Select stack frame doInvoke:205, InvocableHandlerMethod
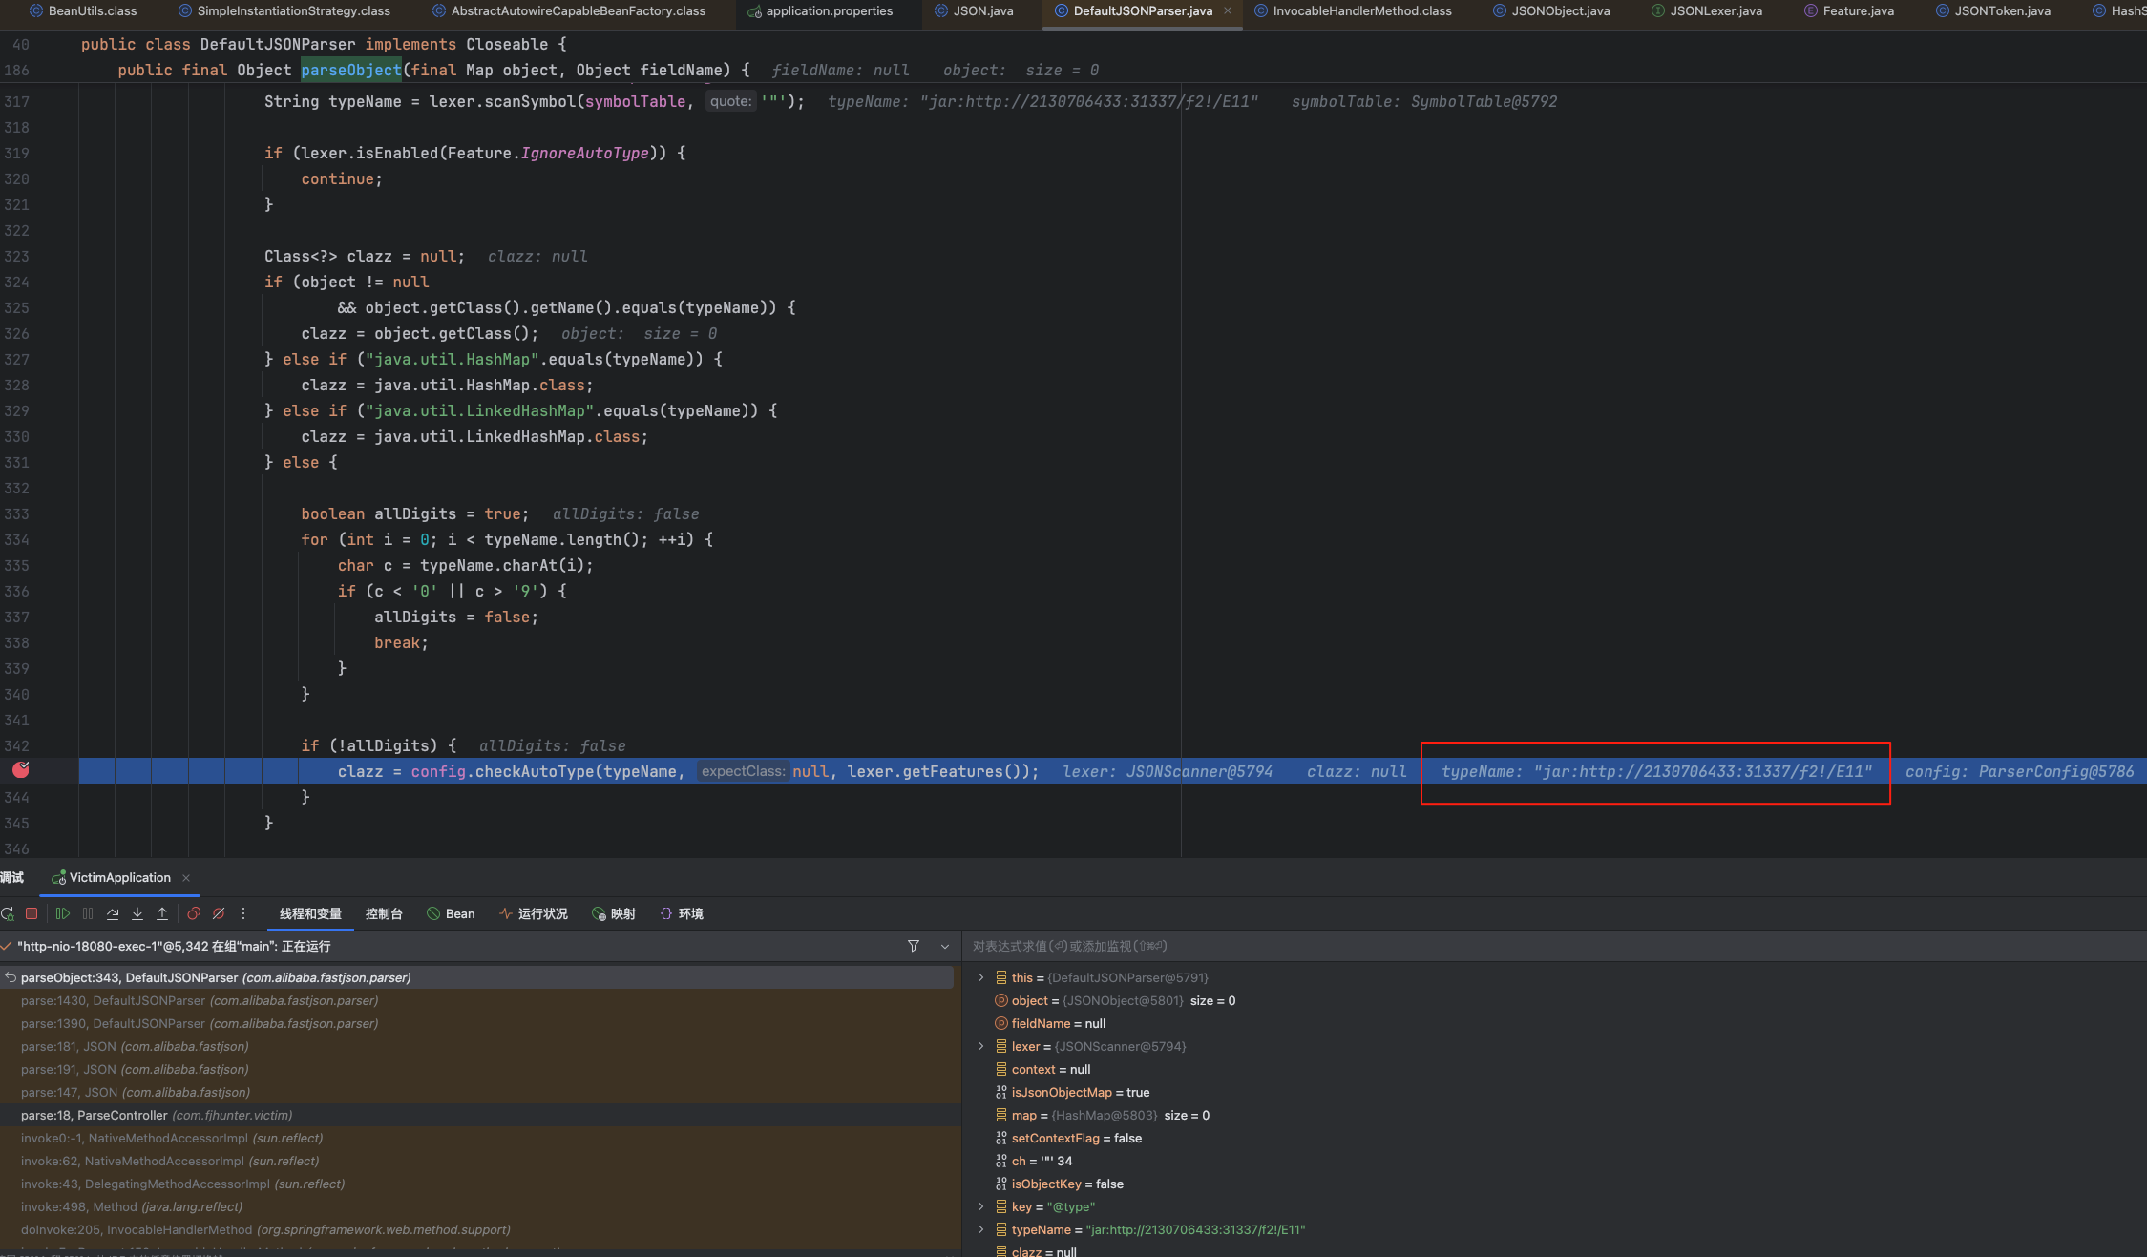 (x=480, y=1229)
